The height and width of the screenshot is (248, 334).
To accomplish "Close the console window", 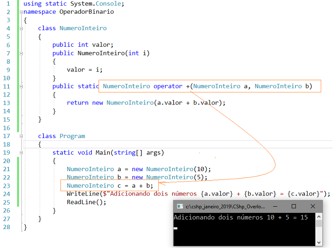I will 313,206.
